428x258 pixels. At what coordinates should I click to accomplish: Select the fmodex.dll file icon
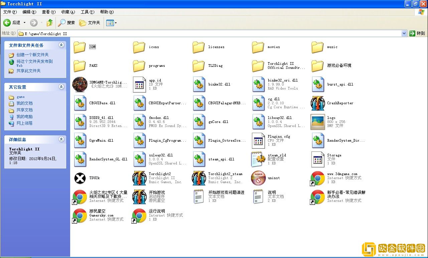(x=139, y=122)
